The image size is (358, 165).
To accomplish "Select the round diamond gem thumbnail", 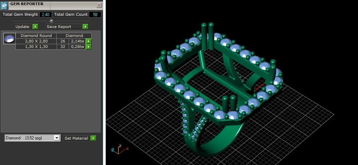I will pos(10,38).
